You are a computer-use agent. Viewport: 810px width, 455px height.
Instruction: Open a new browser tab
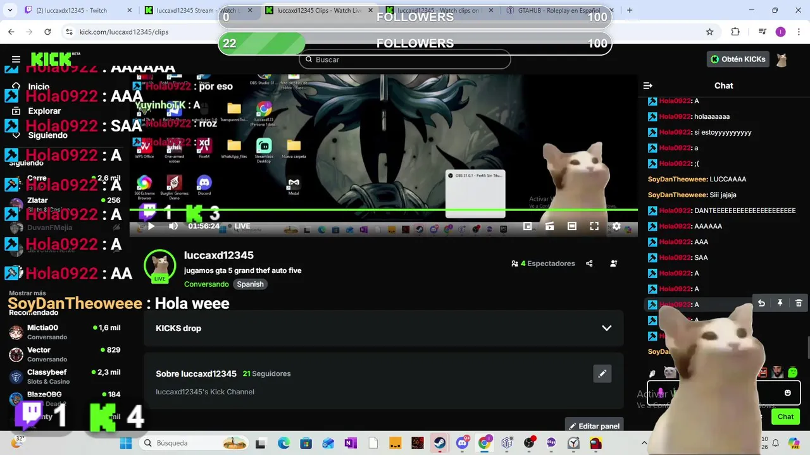630,10
